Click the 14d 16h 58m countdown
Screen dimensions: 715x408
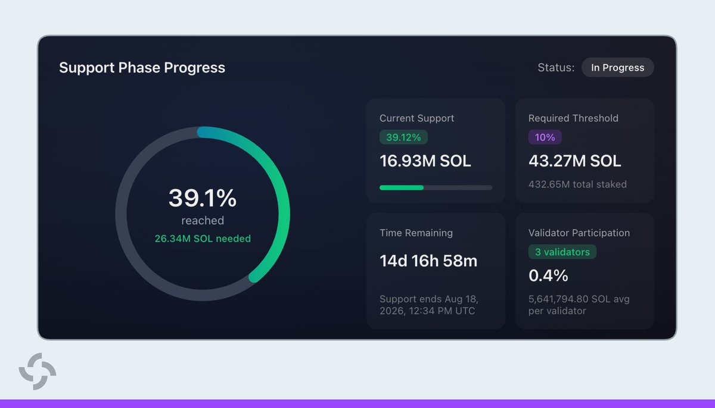coord(428,261)
